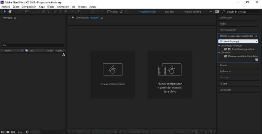
Task: Open the Editar menu
Action: 16,7
